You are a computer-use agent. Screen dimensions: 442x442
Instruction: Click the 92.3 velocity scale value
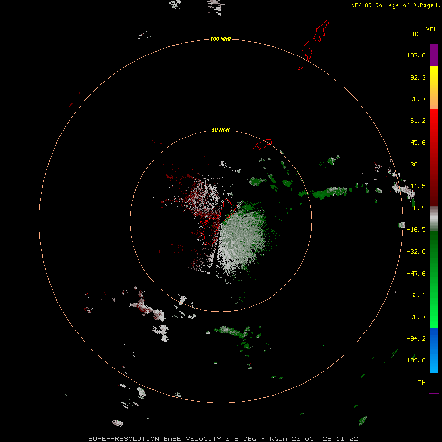click(x=418, y=77)
